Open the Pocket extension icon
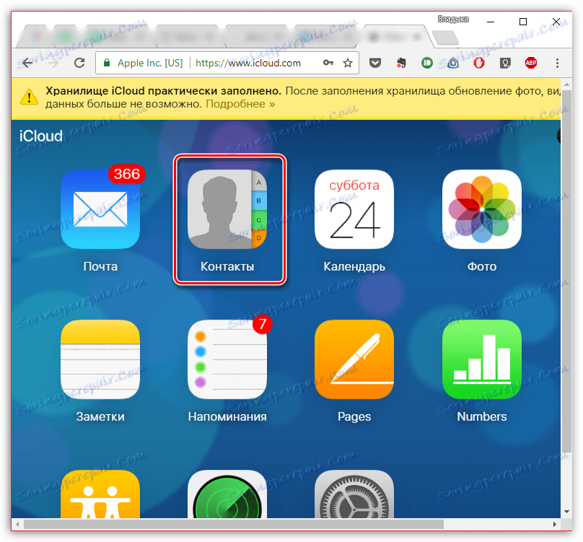Image resolution: width=583 pixels, height=542 pixels. [x=375, y=63]
